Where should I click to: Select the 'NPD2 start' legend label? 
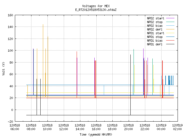coord(156,18)
